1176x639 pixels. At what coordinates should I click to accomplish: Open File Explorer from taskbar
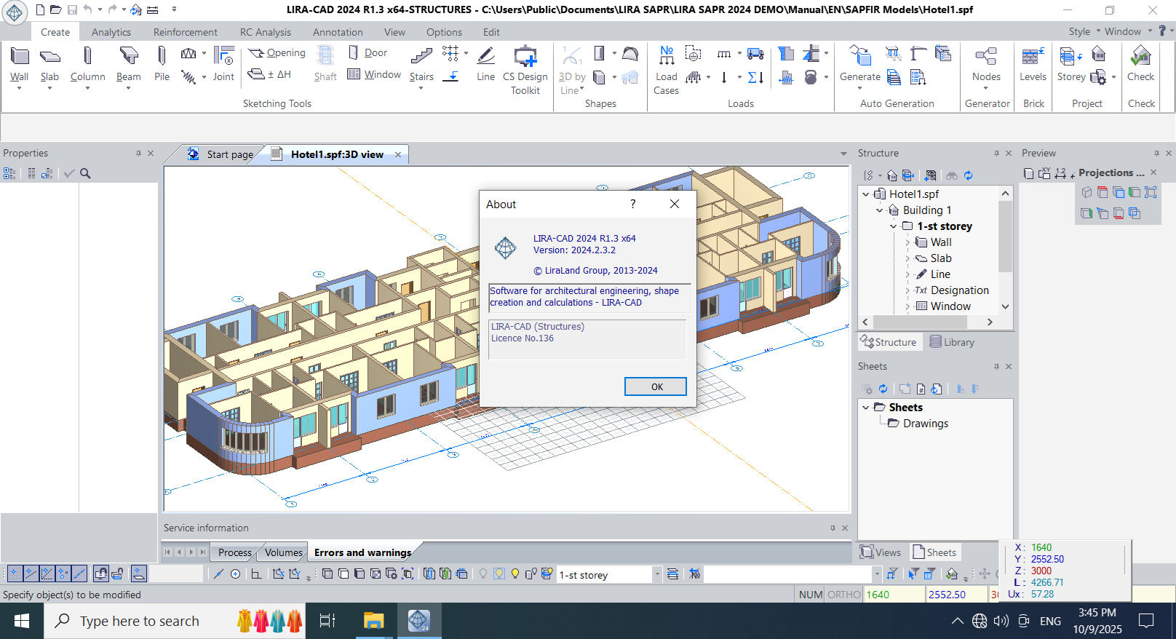pos(373,621)
